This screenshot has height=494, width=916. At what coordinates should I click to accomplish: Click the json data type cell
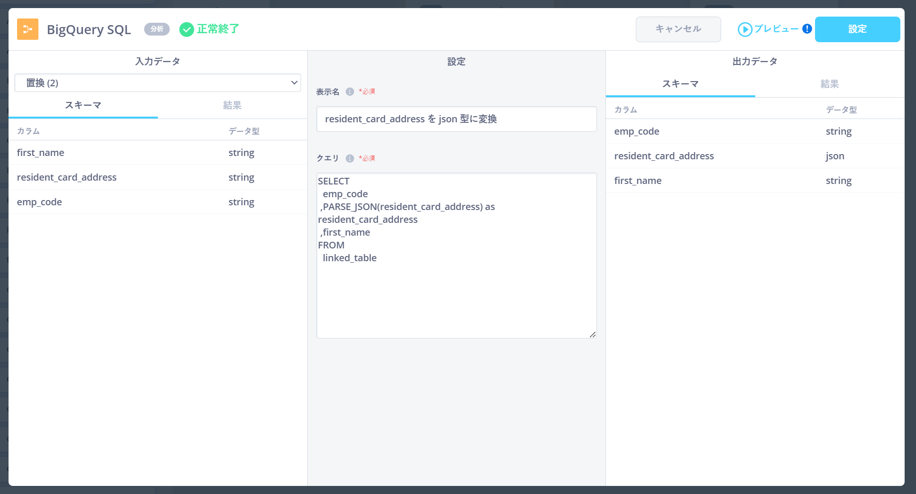(835, 156)
